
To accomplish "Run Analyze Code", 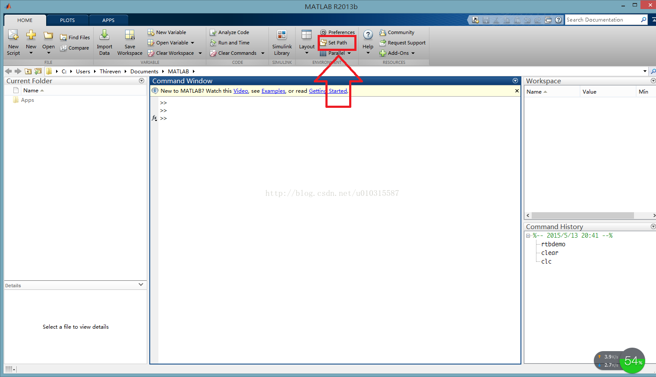I will click(230, 32).
